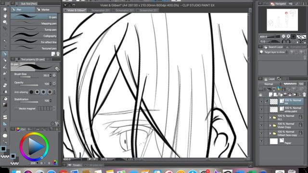Hide the Violet Copy folder
Screen dimensions: 308x173
(x=261, y=125)
